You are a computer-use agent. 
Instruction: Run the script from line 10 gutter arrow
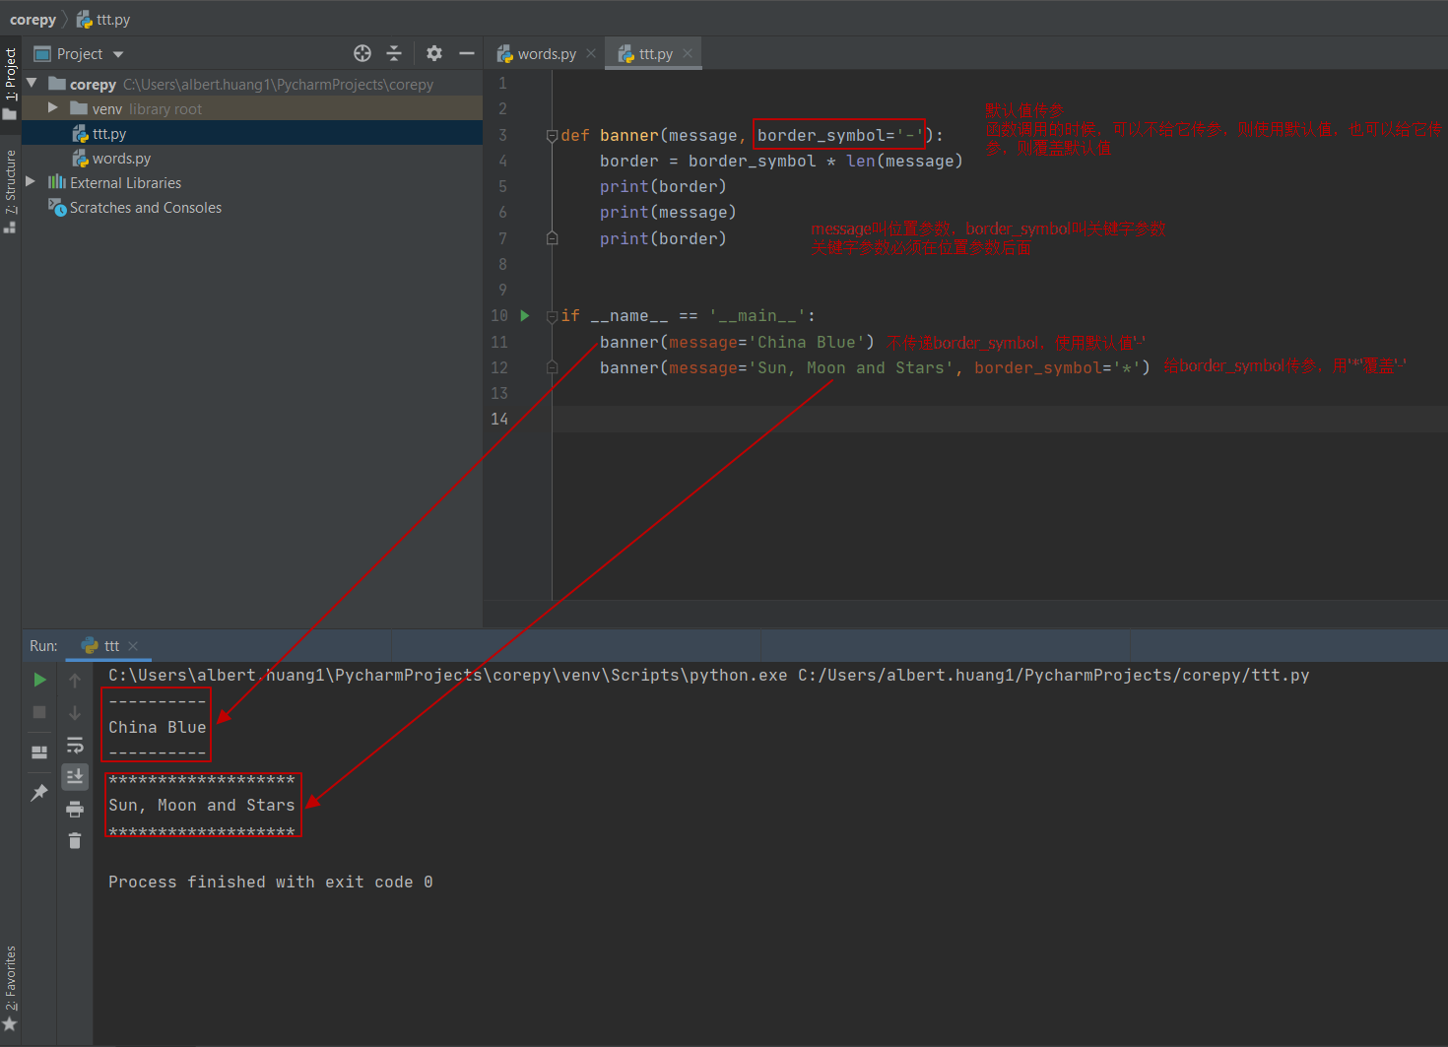click(x=525, y=315)
